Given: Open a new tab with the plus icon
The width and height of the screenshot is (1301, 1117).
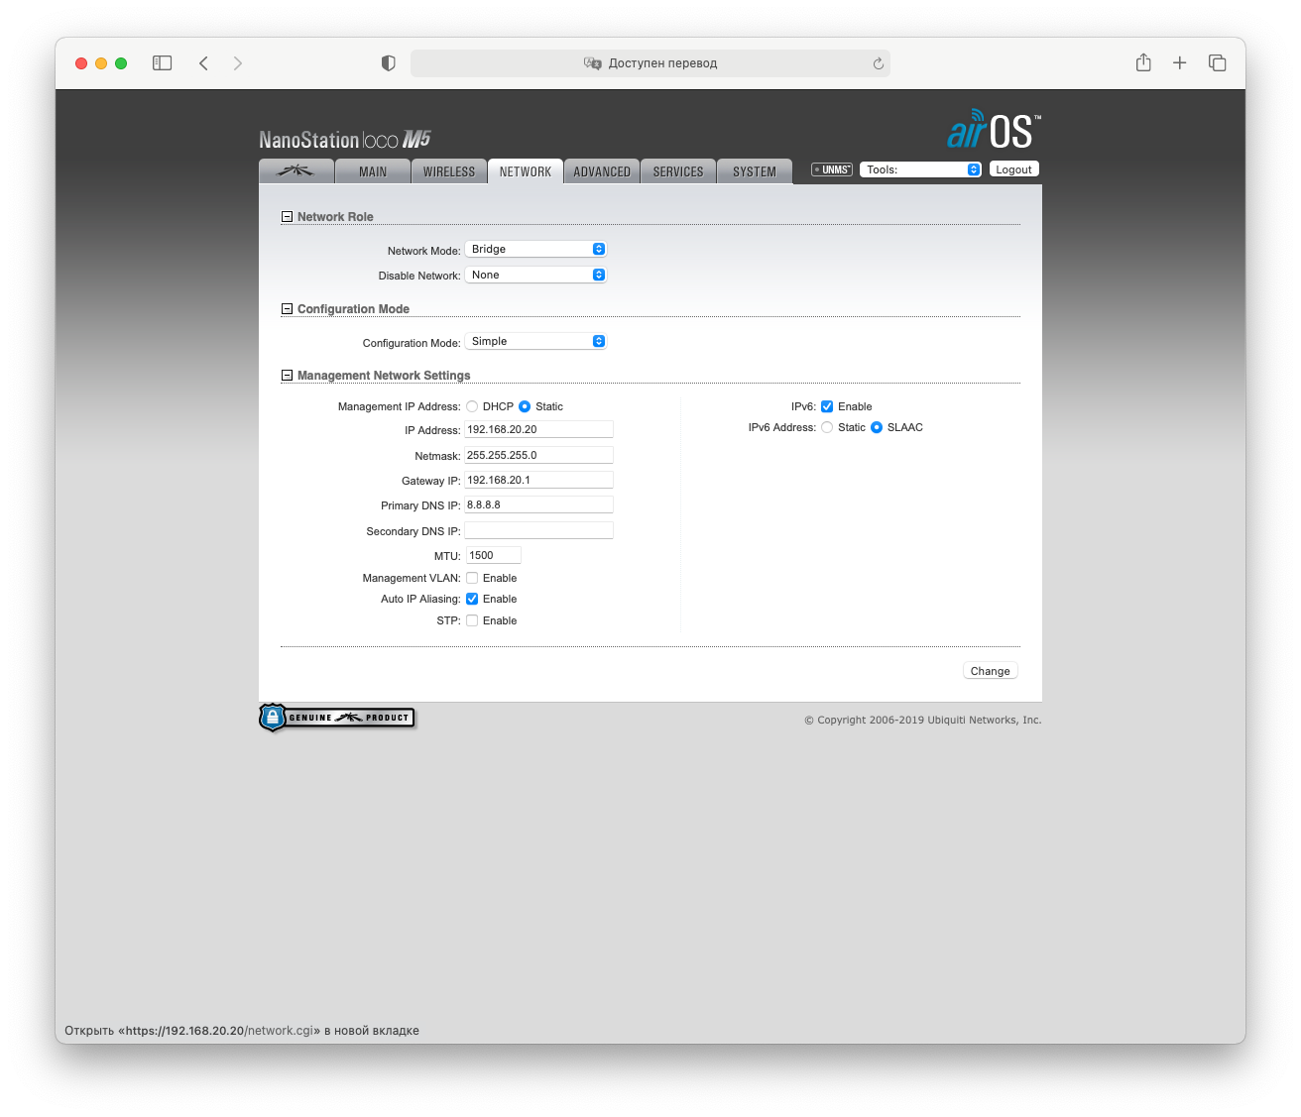Looking at the screenshot, I should pyautogui.click(x=1179, y=63).
